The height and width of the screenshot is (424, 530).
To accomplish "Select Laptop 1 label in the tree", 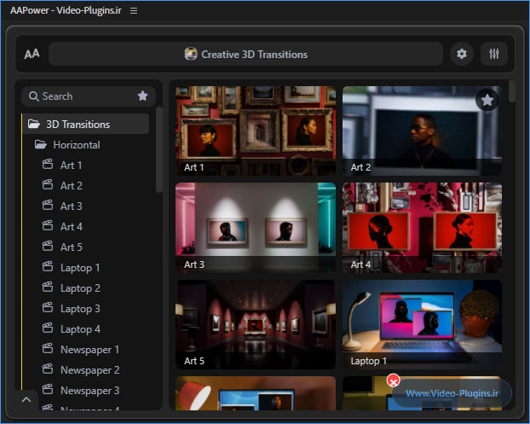I will pos(80,268).
